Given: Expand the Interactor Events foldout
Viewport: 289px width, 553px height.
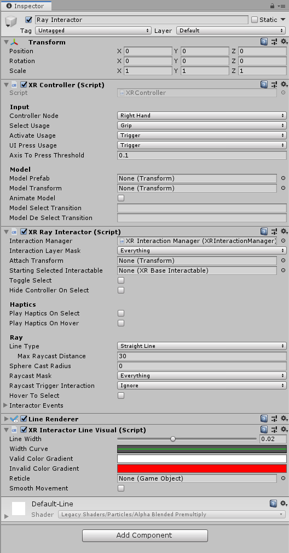Looking at the screenshot, I should tap(5, 405).
